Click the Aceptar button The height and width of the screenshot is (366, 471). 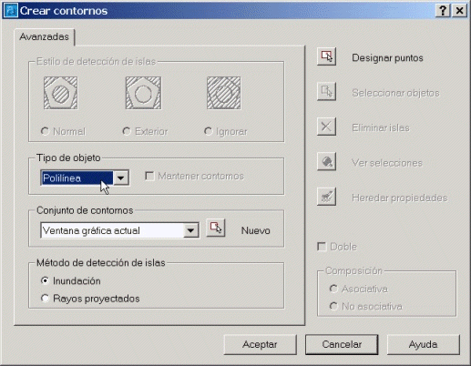point(260,344)
